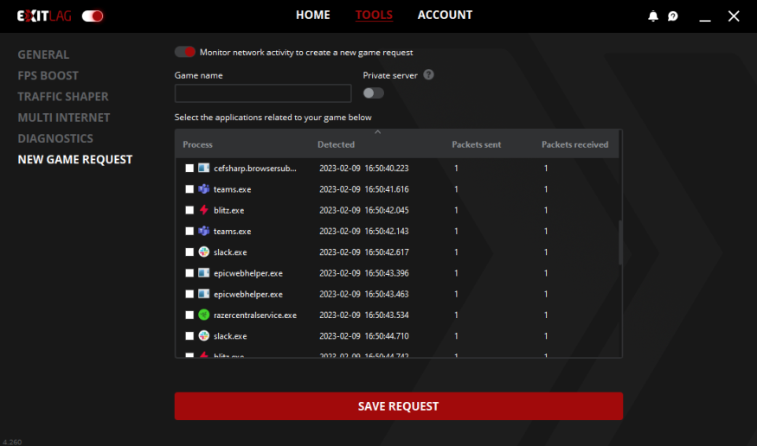Open FPS BOOST section
The image size is (757, 446).
[48, 76]
